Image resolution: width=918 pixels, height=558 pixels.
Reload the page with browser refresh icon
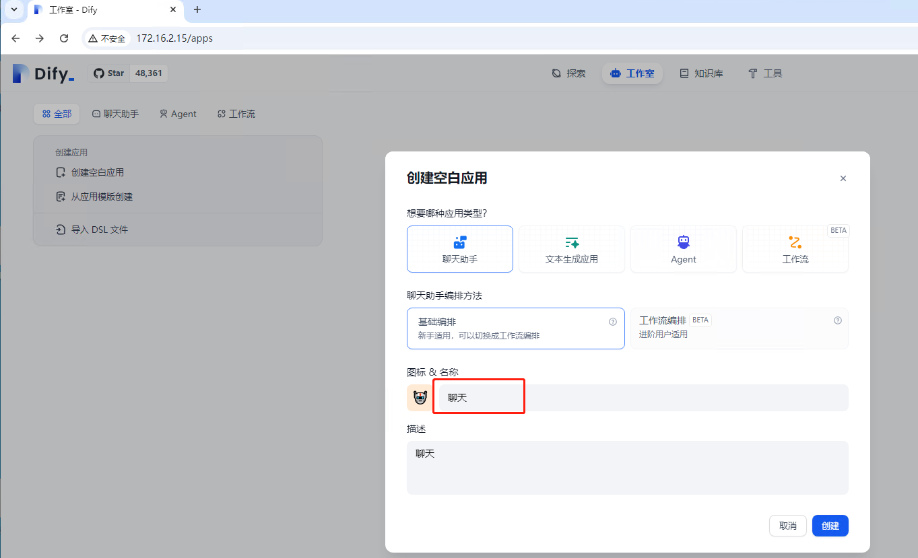pyautogui.click(x=64, y=38)
